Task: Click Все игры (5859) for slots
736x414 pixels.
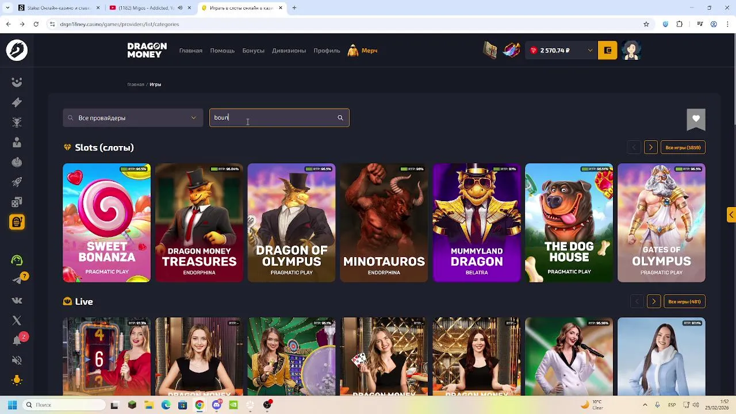Action: pyautogui.click(x=683, y=148)
